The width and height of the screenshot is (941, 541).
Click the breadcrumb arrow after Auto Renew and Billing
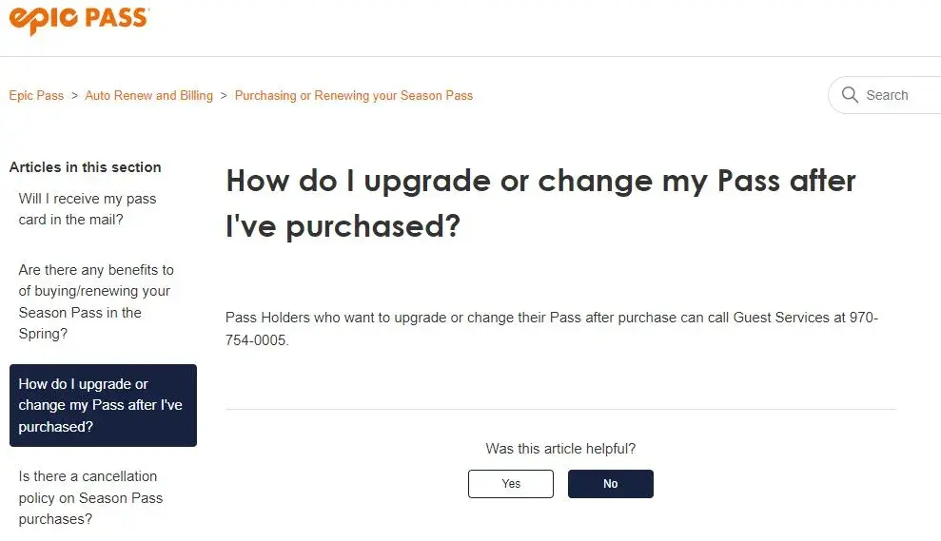[224, 96]
